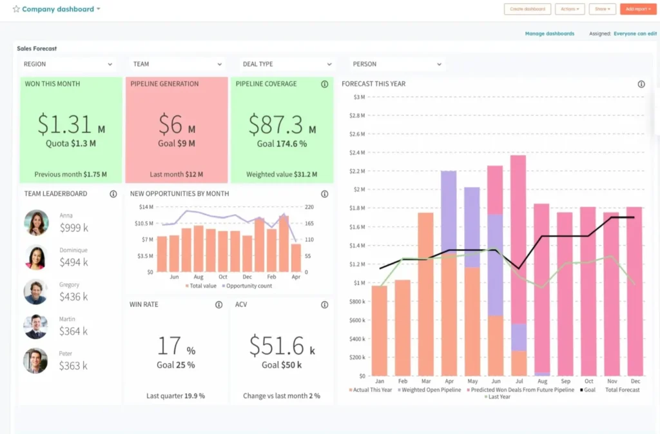Click Anna's profile photo in the leaderboard
660x434 pixels.
pyautogui.click(x=35, y=222)
